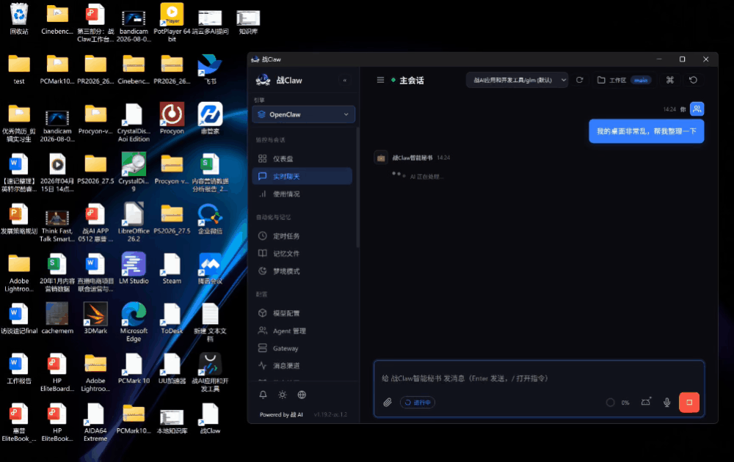Select the 企业微信 desktop shortcut

point(210,219)
